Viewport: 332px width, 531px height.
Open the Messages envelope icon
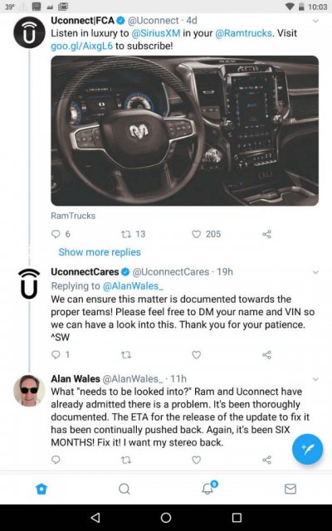[x=290, y=489]
